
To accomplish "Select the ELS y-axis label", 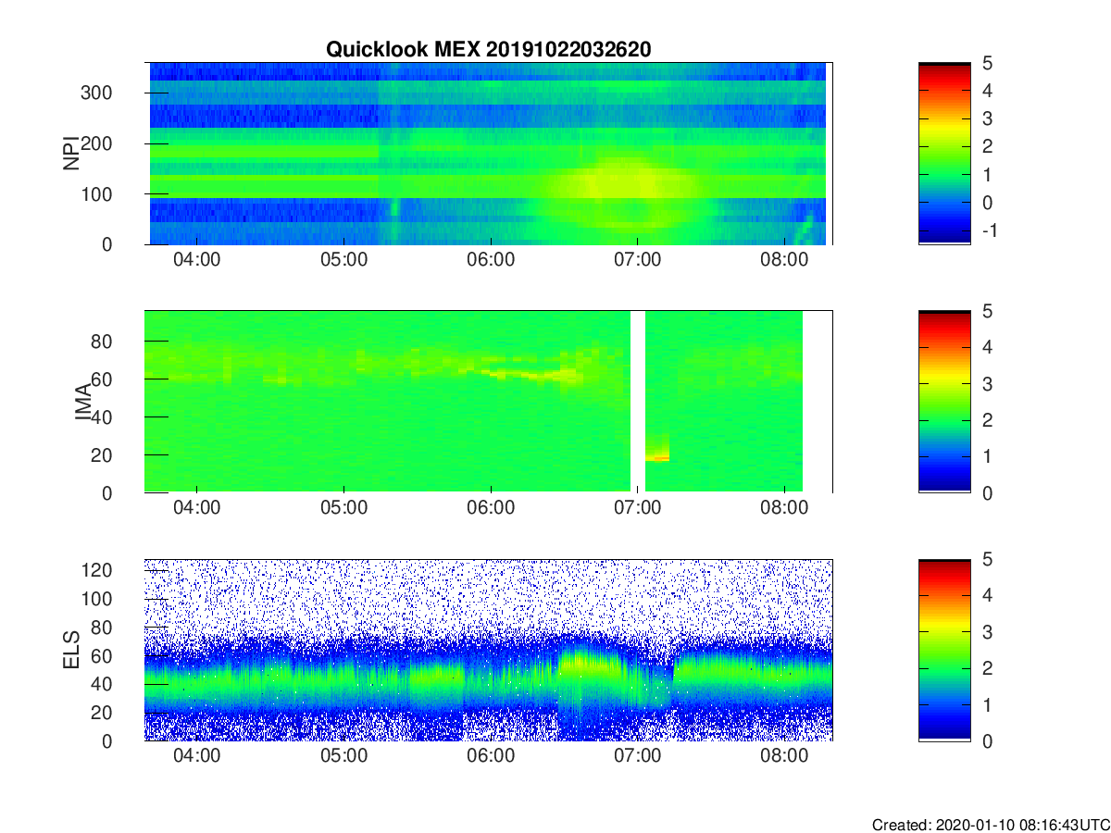I will [70, 651].
